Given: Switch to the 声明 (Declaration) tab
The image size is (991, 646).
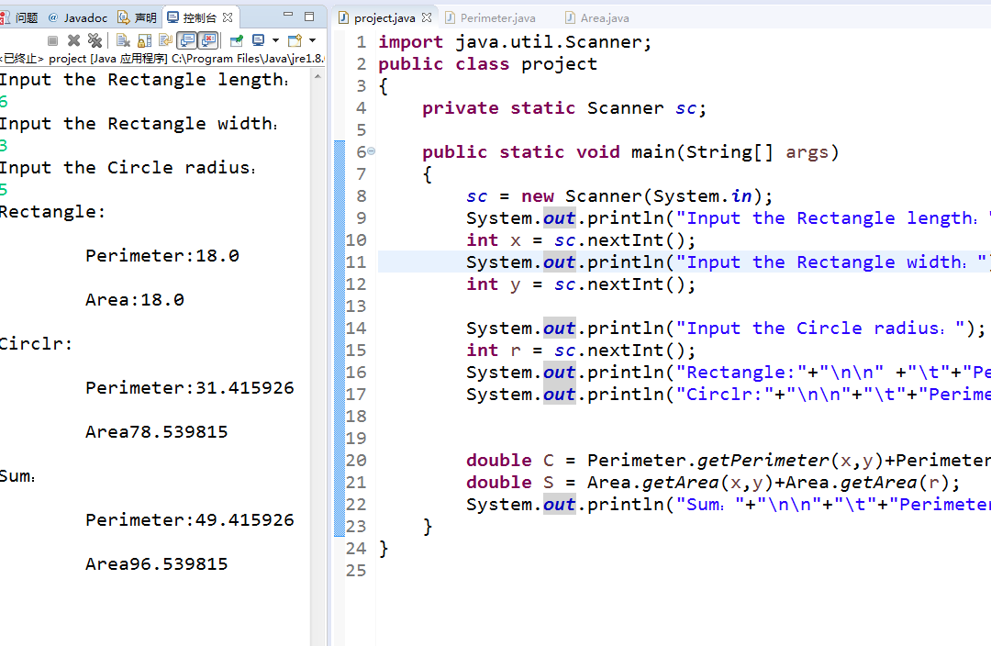Looking at the screenshot, I should (137, 17).
